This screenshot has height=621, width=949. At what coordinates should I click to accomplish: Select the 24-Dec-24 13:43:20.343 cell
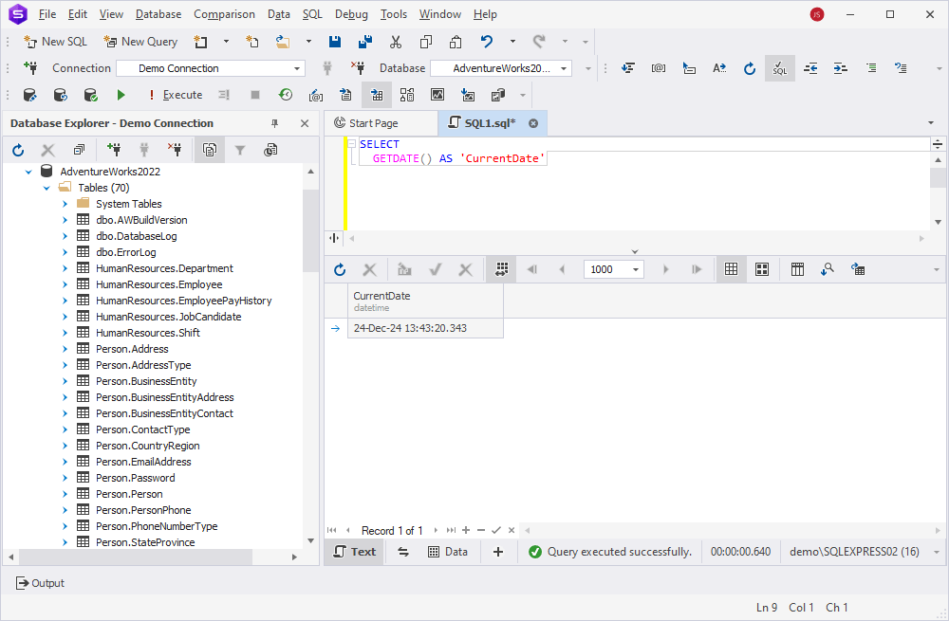click(x=425, y=328)
